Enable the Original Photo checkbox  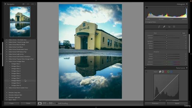[x=146, y=22]
